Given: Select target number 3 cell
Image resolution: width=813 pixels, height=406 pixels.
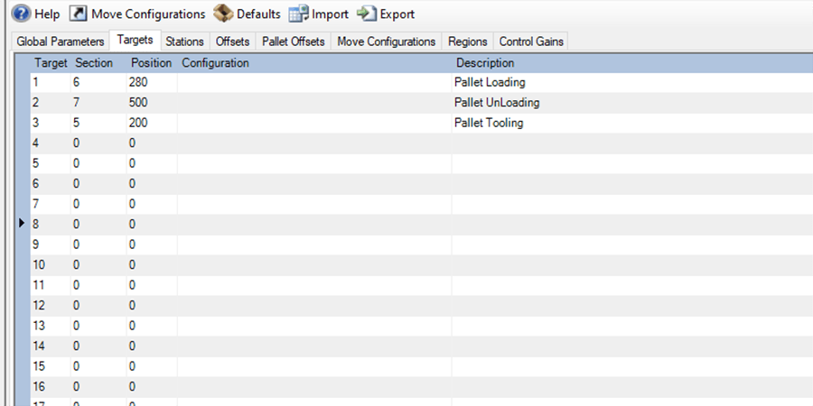Looking at the screenshot, I should (x=51, y=123).
